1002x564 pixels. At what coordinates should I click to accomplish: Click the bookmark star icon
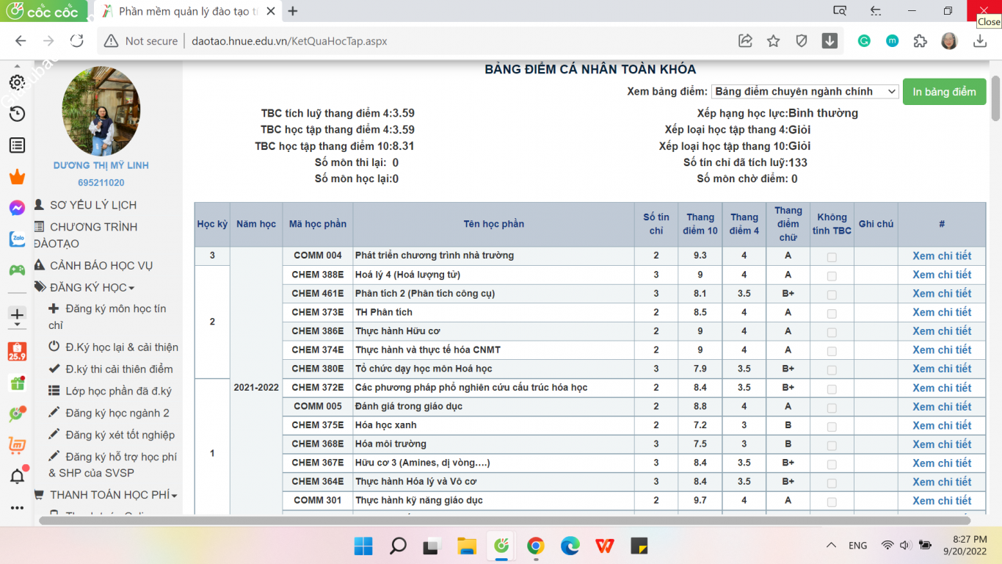coord(773,41)
